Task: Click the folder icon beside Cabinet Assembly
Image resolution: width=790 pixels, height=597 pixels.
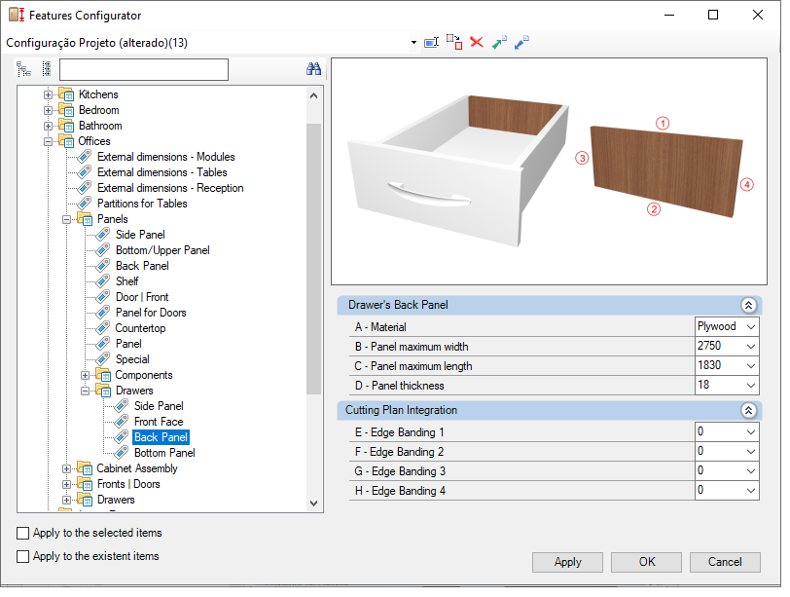Action: (x=85, y=468)
